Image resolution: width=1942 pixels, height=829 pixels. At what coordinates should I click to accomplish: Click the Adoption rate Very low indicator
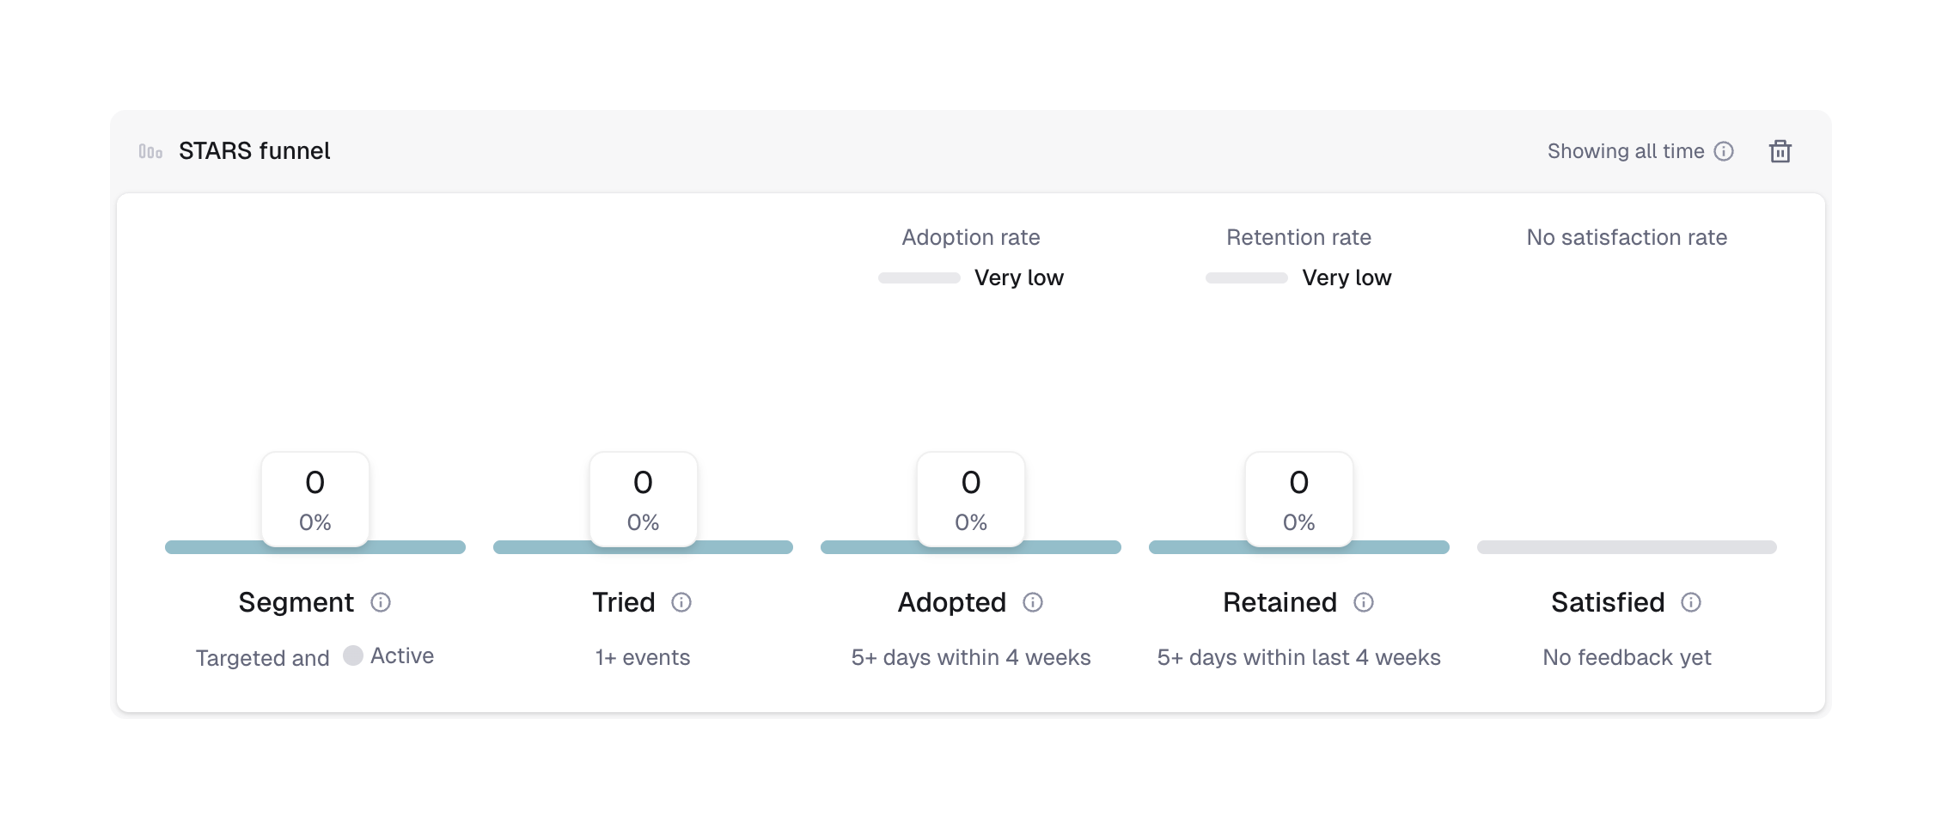[x=971, y=277]
